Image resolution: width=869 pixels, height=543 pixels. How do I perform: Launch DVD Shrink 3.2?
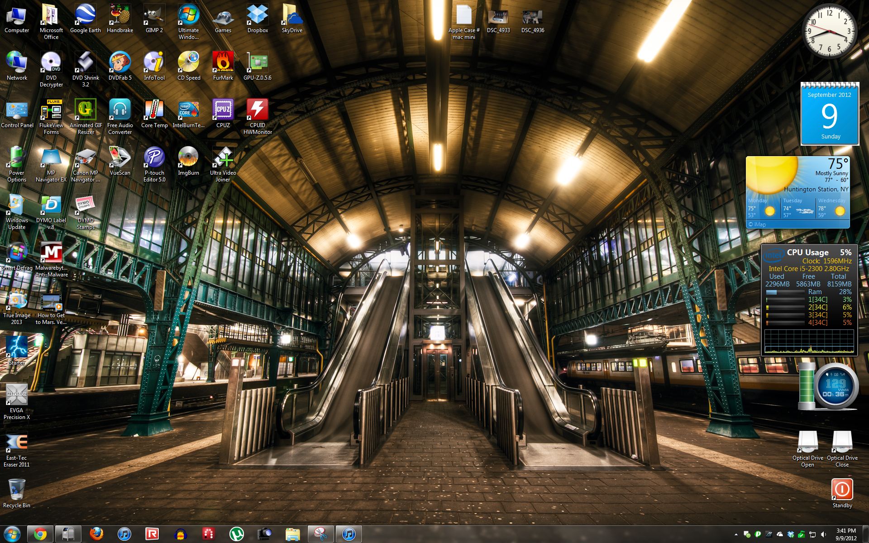[86, 69]
